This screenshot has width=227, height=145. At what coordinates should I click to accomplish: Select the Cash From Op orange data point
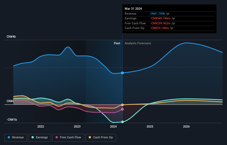tap(122, 105)
